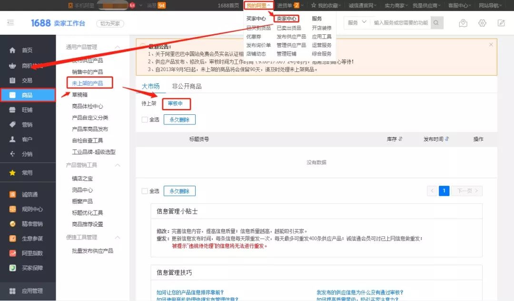Open the 首页 home icon in sidebar
This screenshot has width=514, height=301.
tap(12, 50)
